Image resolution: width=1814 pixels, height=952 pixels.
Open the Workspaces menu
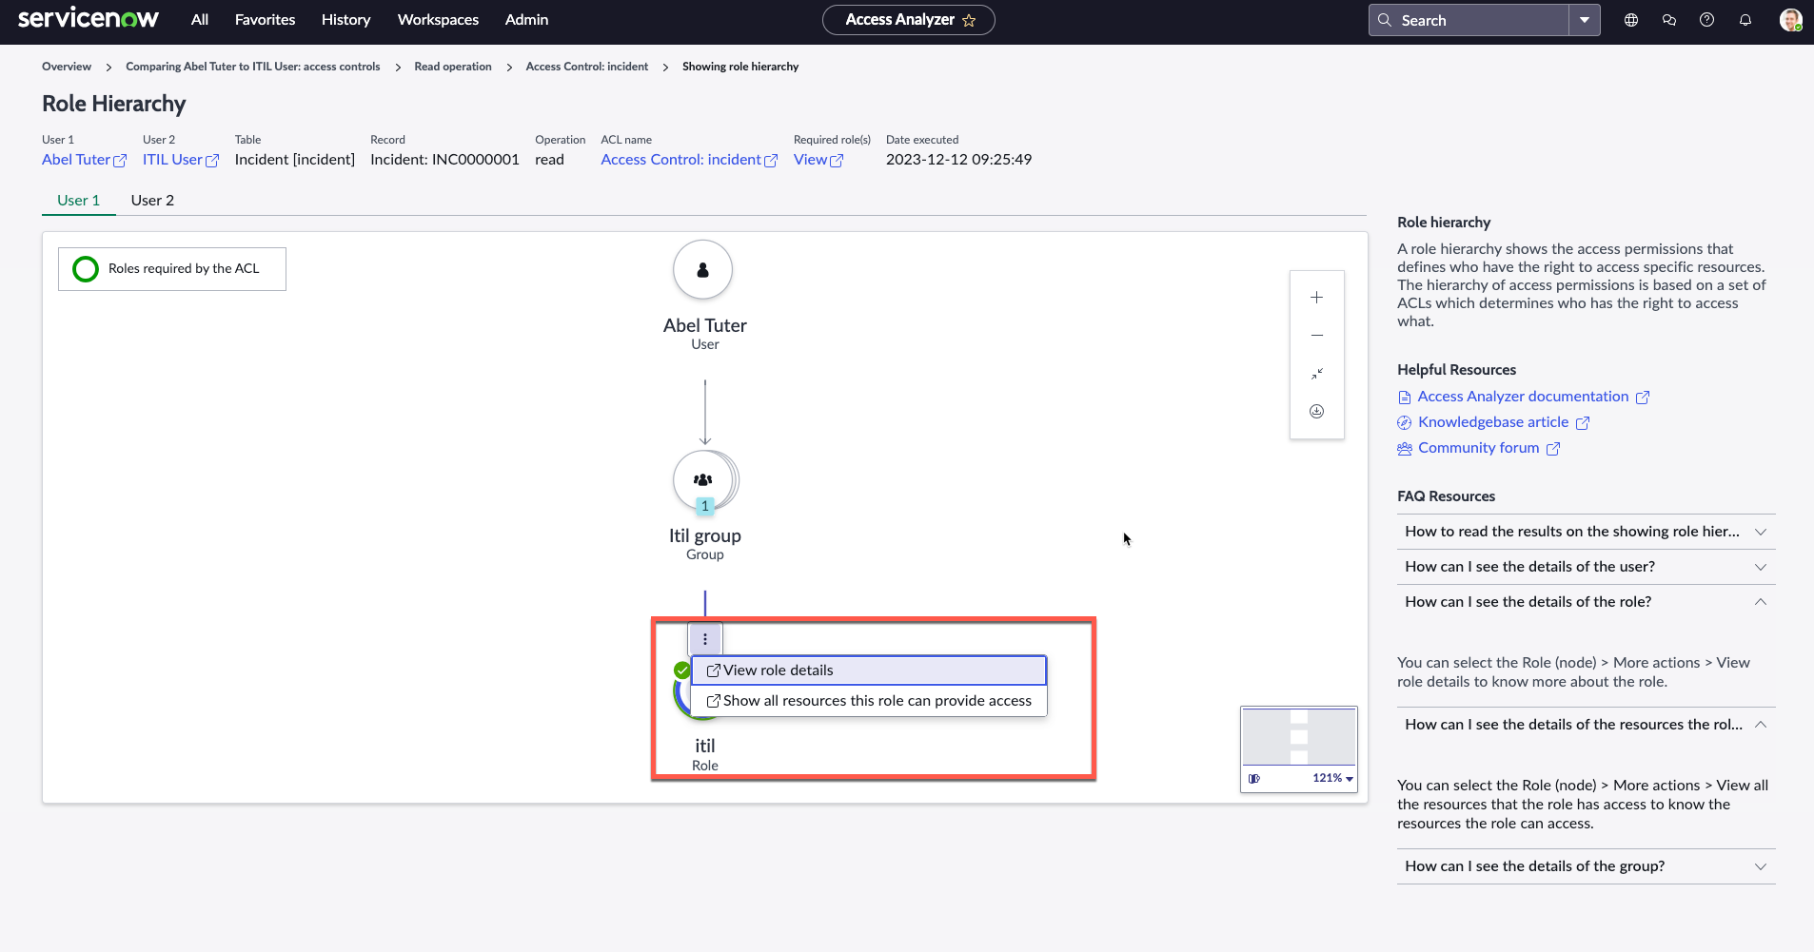coord(439,20)
